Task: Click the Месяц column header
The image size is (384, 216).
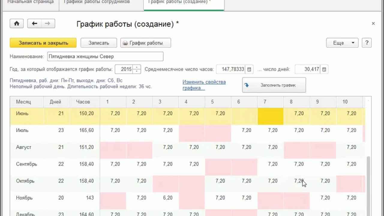Action: (27, 102)
